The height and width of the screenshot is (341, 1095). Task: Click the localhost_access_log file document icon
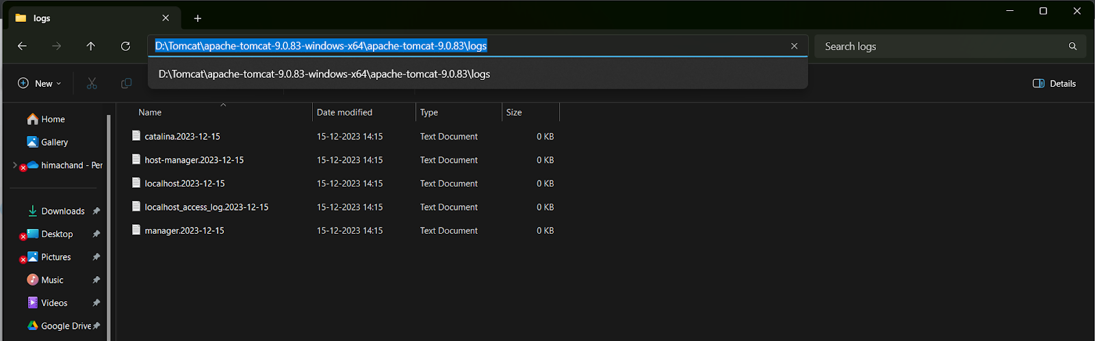pos(136,206)
